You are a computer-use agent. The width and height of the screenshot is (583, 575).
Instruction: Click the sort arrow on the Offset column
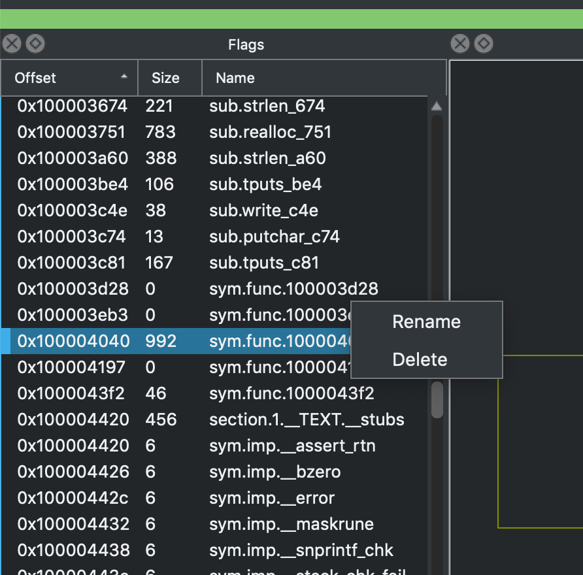(124, 77)
